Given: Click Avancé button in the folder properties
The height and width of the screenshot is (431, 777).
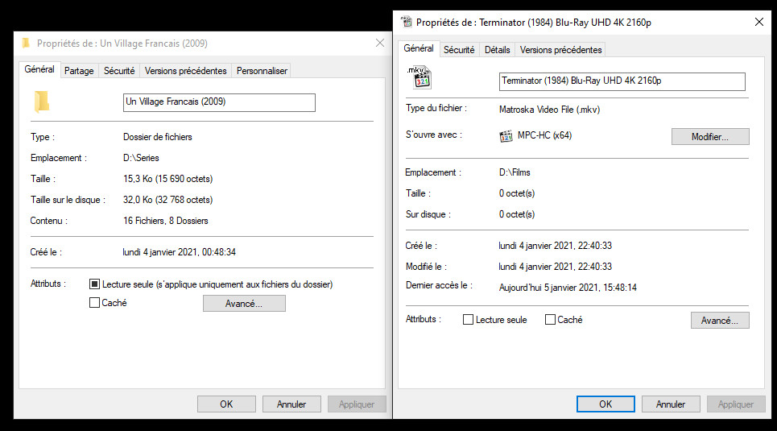Looking at the screenshot, I should (x=244, y=304).
